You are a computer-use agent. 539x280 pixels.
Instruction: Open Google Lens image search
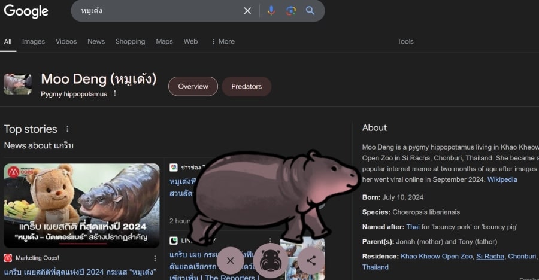(291, 11)
